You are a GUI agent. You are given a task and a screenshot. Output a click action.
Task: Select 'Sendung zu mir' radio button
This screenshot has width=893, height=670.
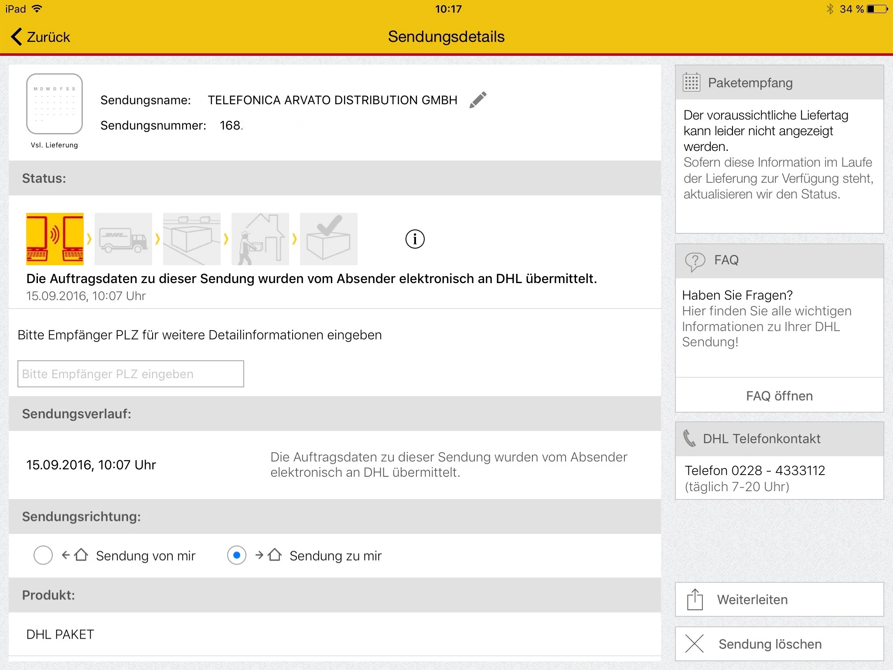[237, 555]
